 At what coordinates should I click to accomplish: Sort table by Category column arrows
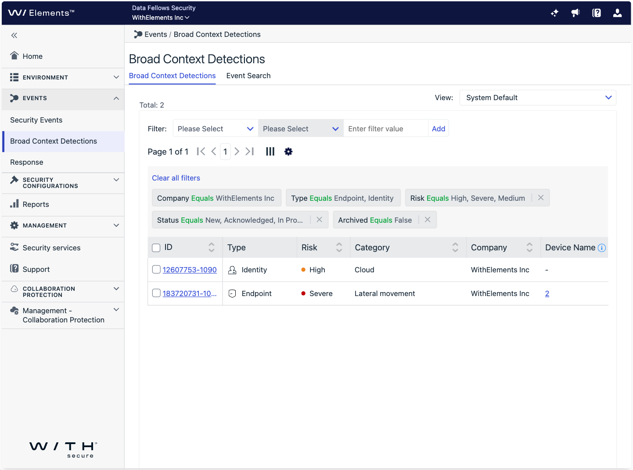456,247
